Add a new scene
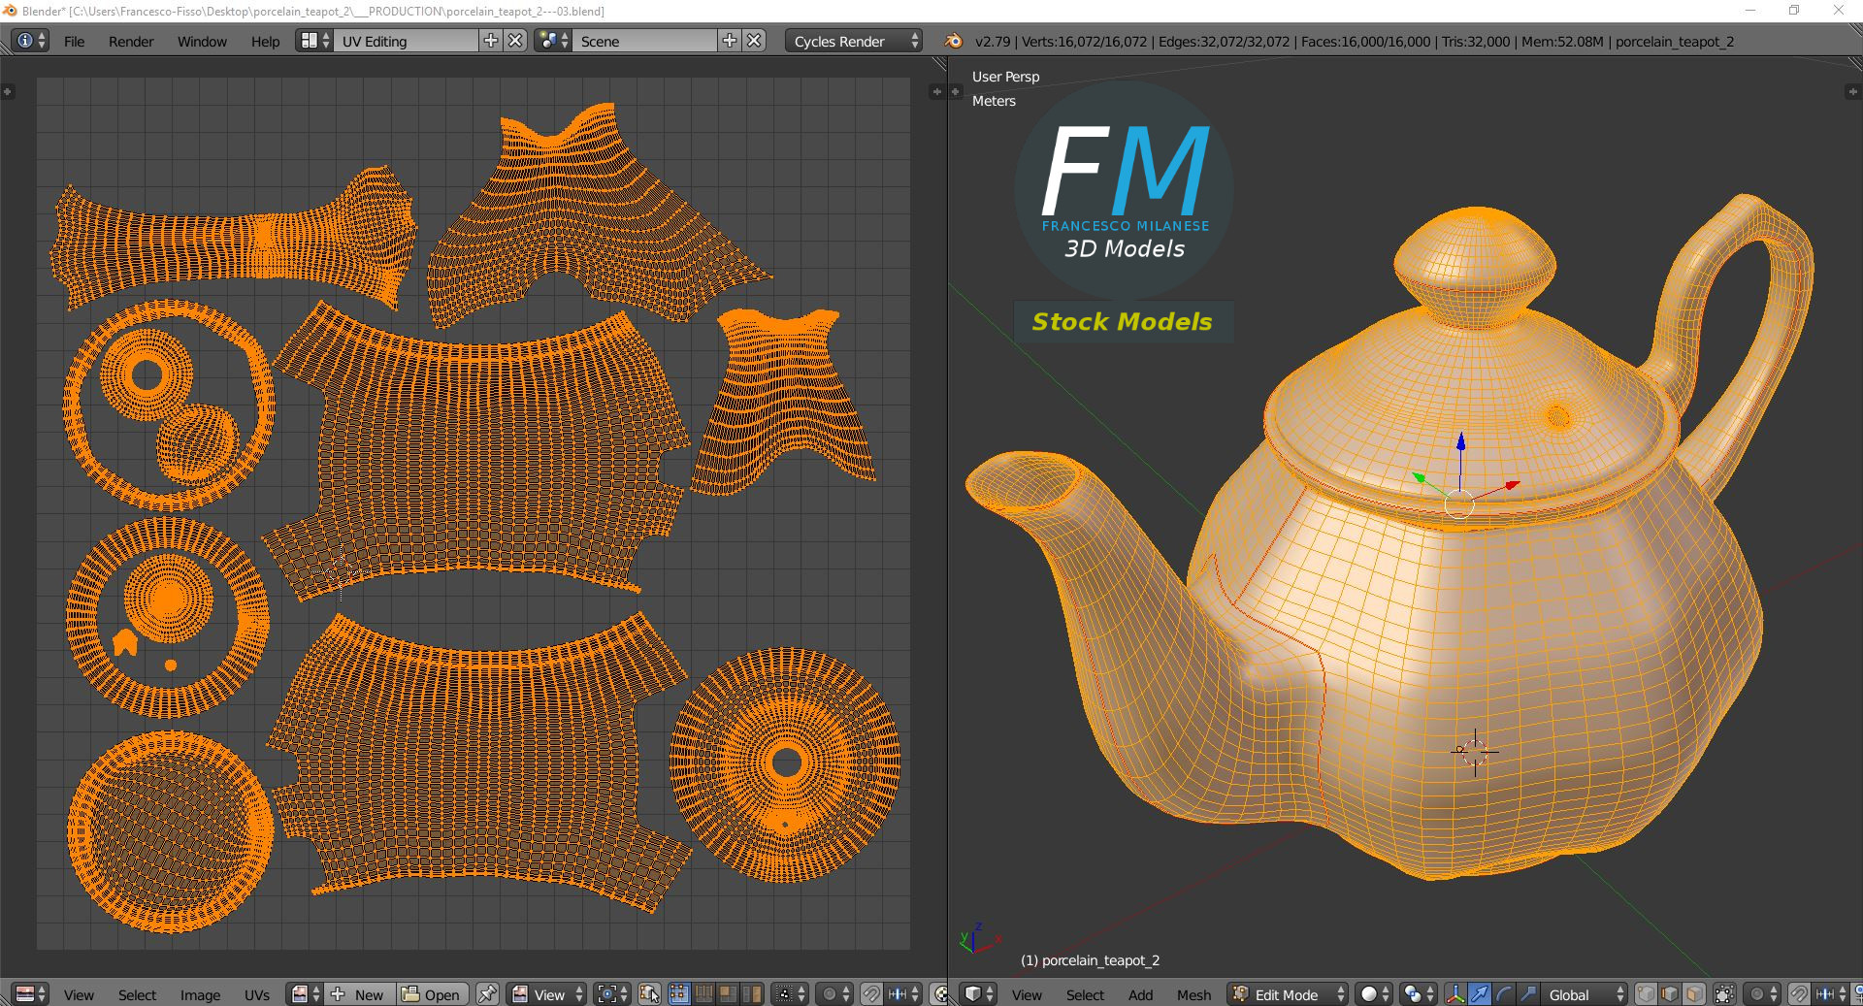 pyautogui.click(x=730, y=41)
